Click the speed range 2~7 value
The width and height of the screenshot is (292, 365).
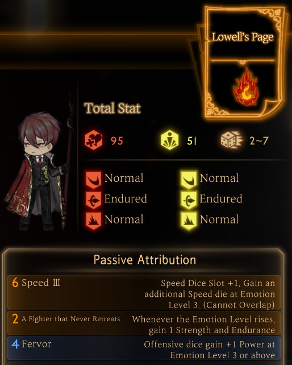click(x=259, y=140)
